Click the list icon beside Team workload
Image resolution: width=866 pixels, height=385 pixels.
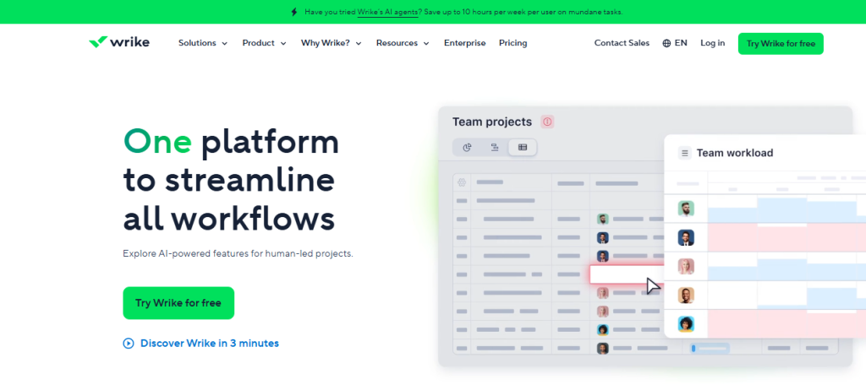[684, 153]
